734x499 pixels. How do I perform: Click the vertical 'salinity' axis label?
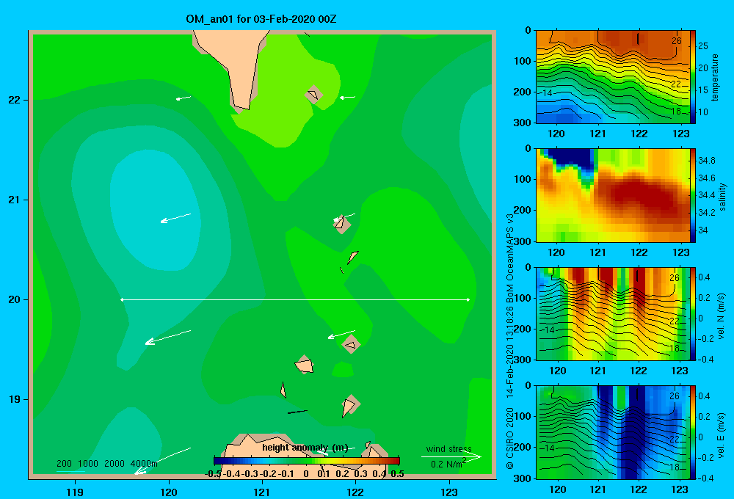click(x=722, y=197)
